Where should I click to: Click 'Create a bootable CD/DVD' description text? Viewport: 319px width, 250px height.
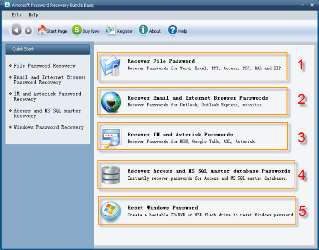pos(211,215)
